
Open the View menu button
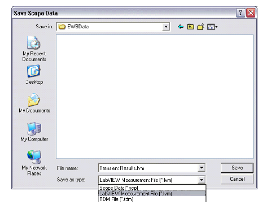coord(212,27)
